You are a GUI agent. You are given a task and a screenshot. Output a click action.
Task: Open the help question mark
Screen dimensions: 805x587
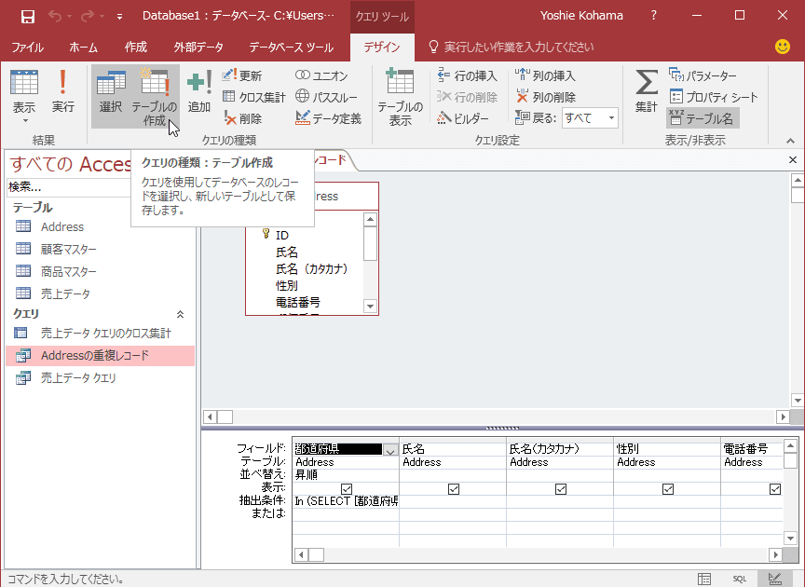[x=653, y=16]
